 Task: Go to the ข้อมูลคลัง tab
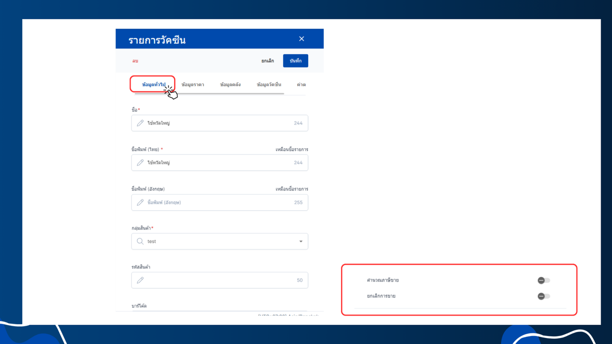tap(230, 84)
